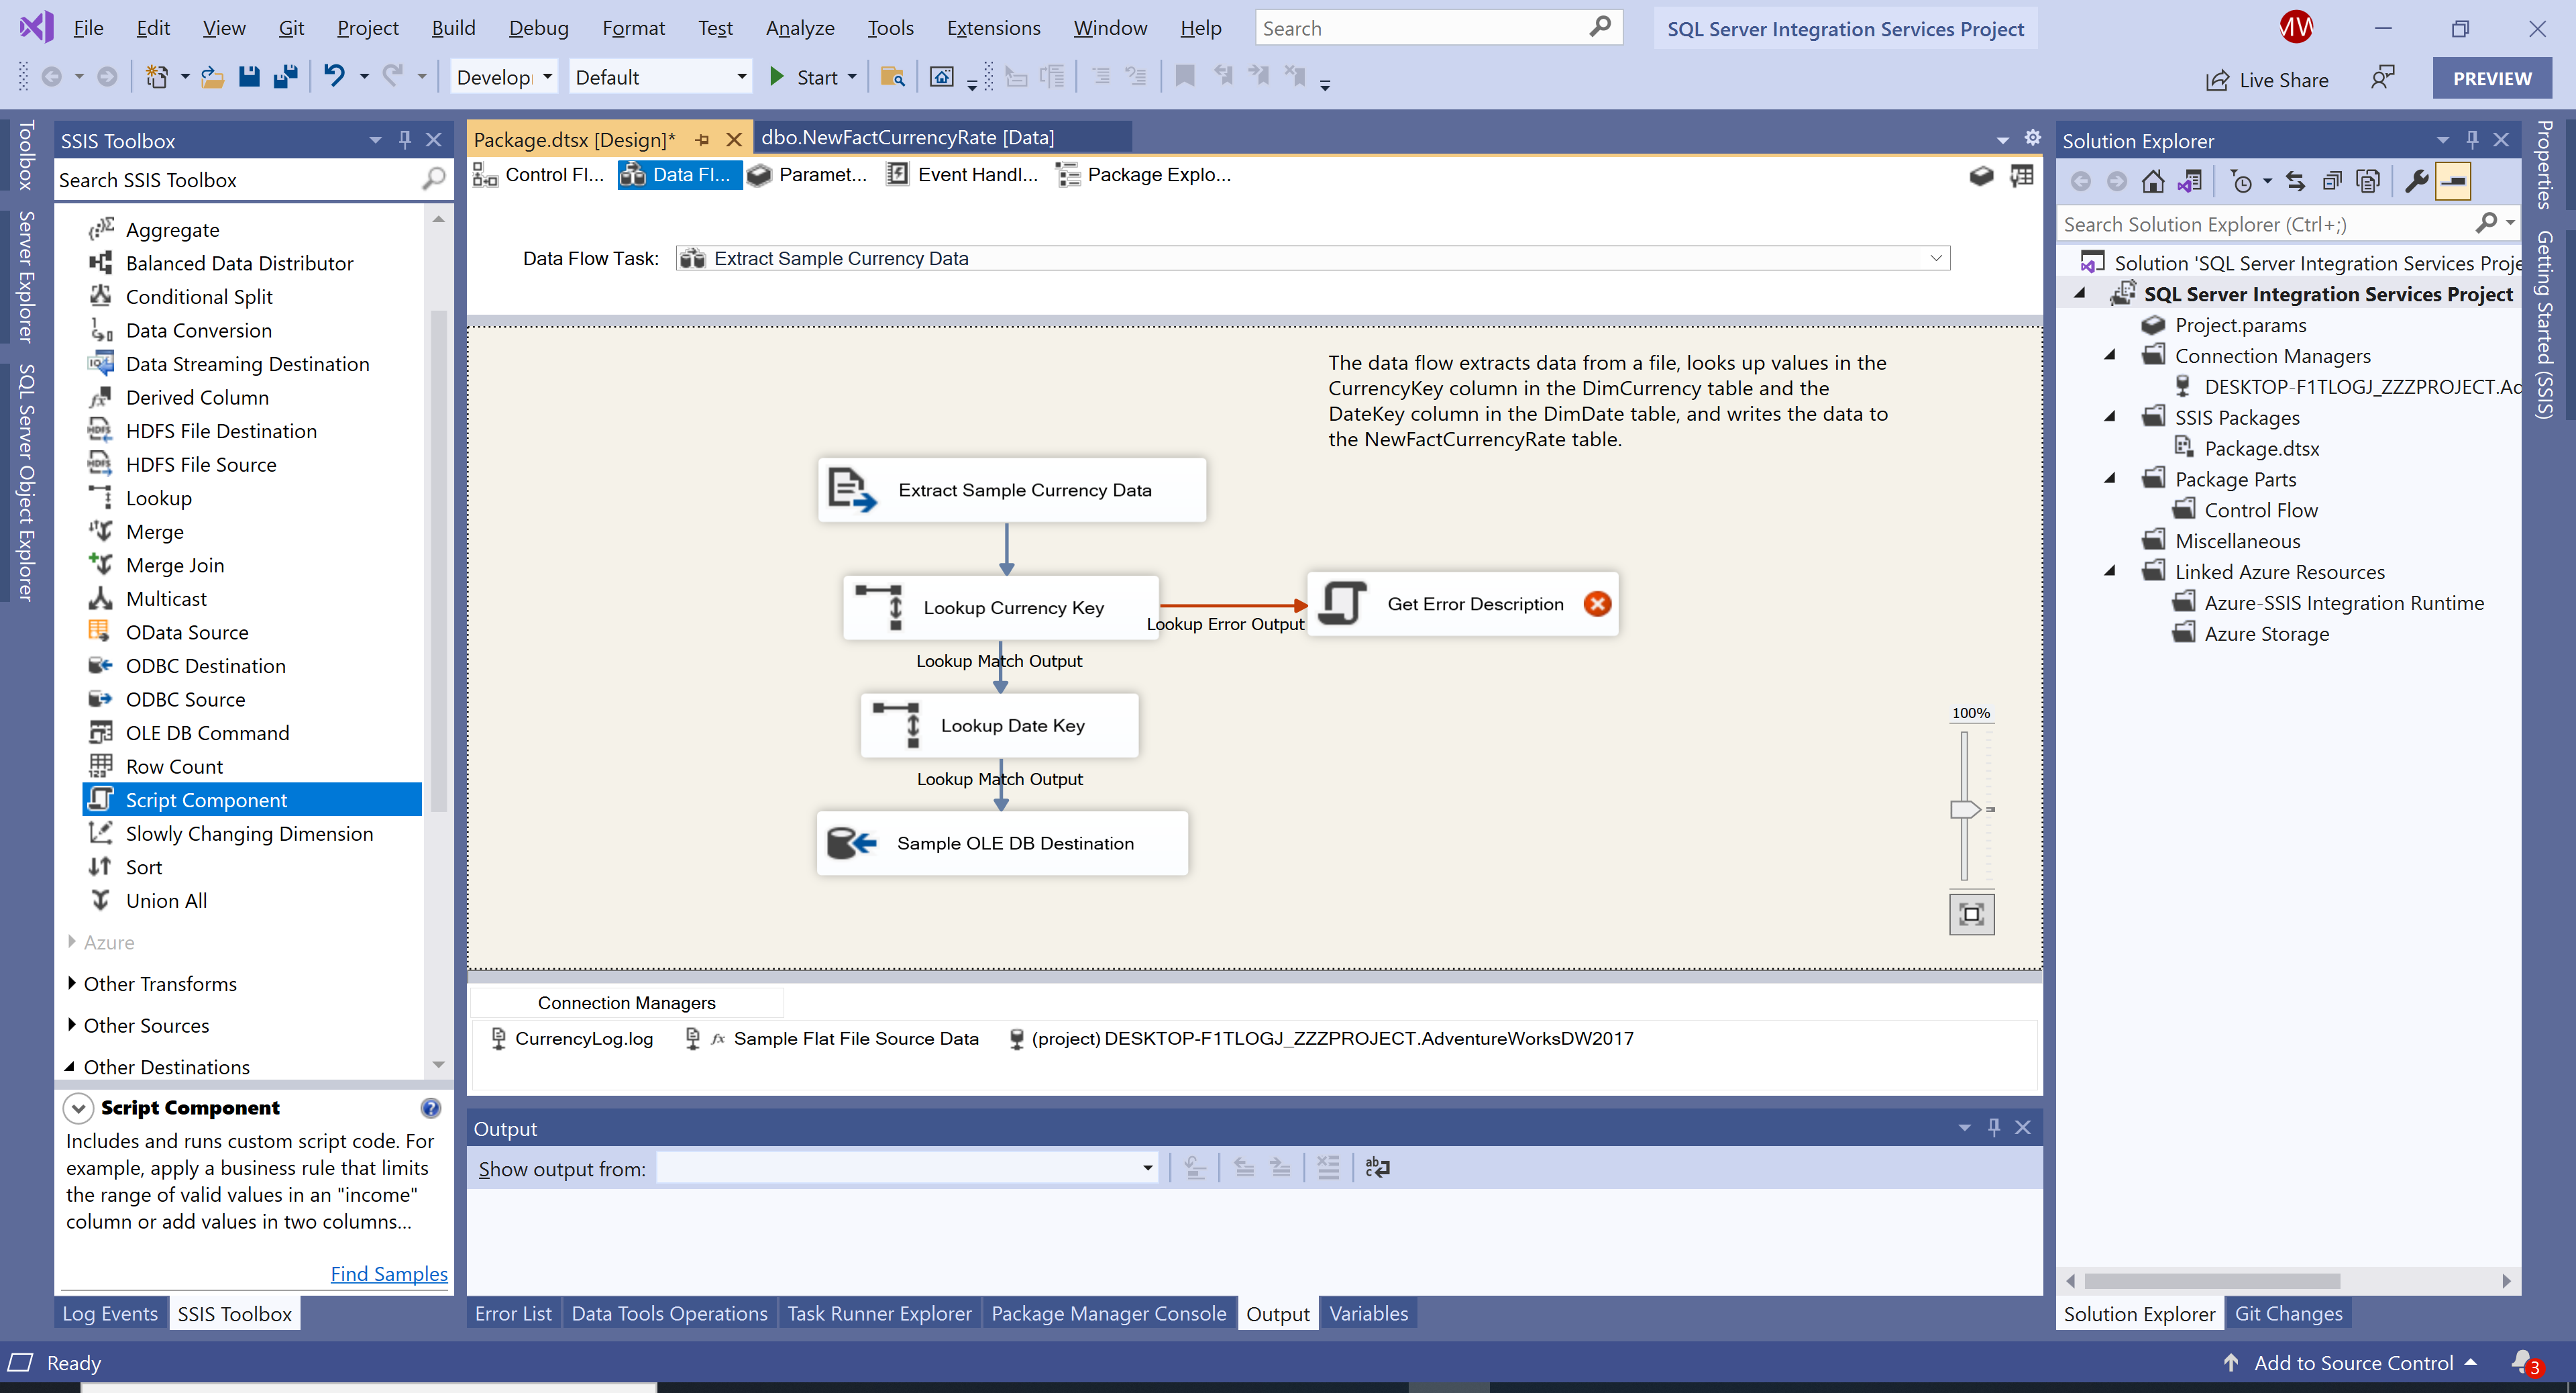Click the Undo toolbar icon
Image resolution: width=2576 pixels, height=1393 pixels.
pos(334,77)
